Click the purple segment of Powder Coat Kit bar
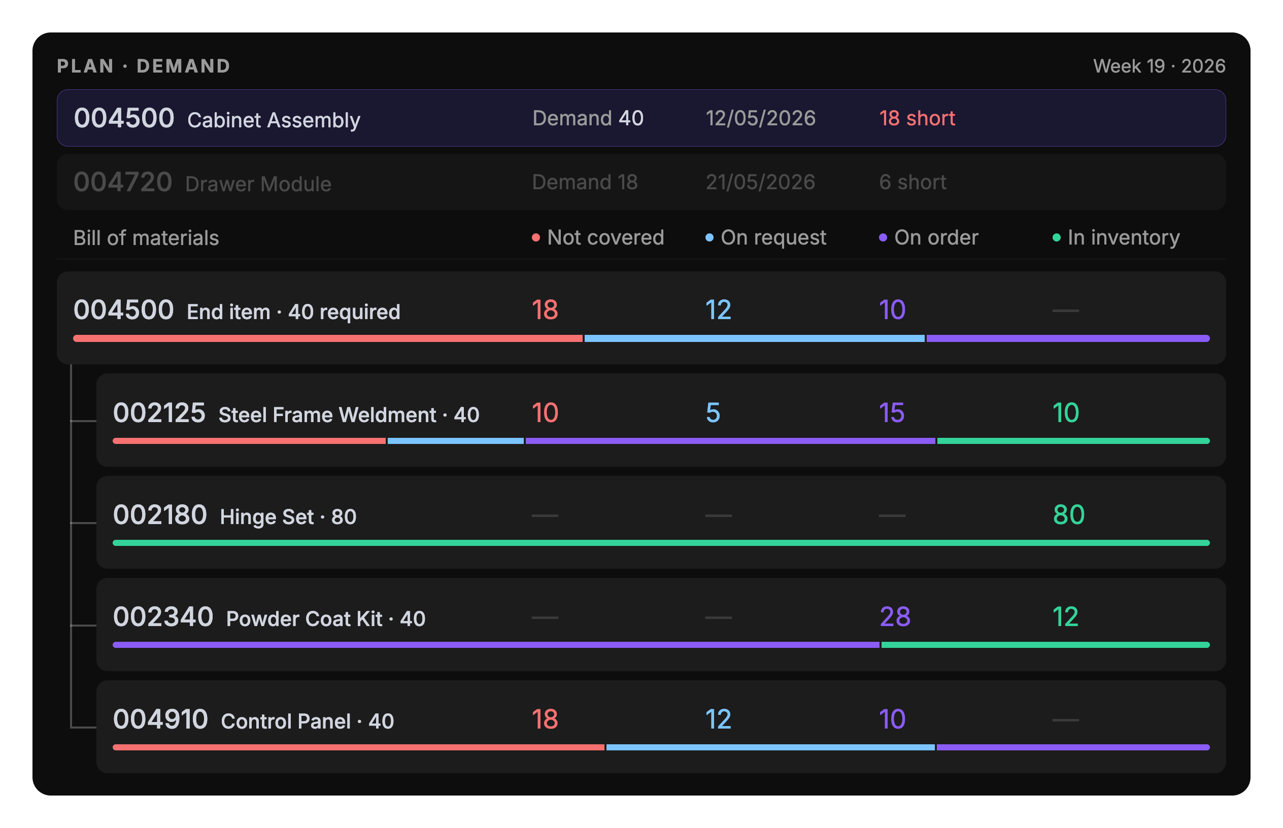This screenshot has height=828, width=1283. tap(496, 645)
